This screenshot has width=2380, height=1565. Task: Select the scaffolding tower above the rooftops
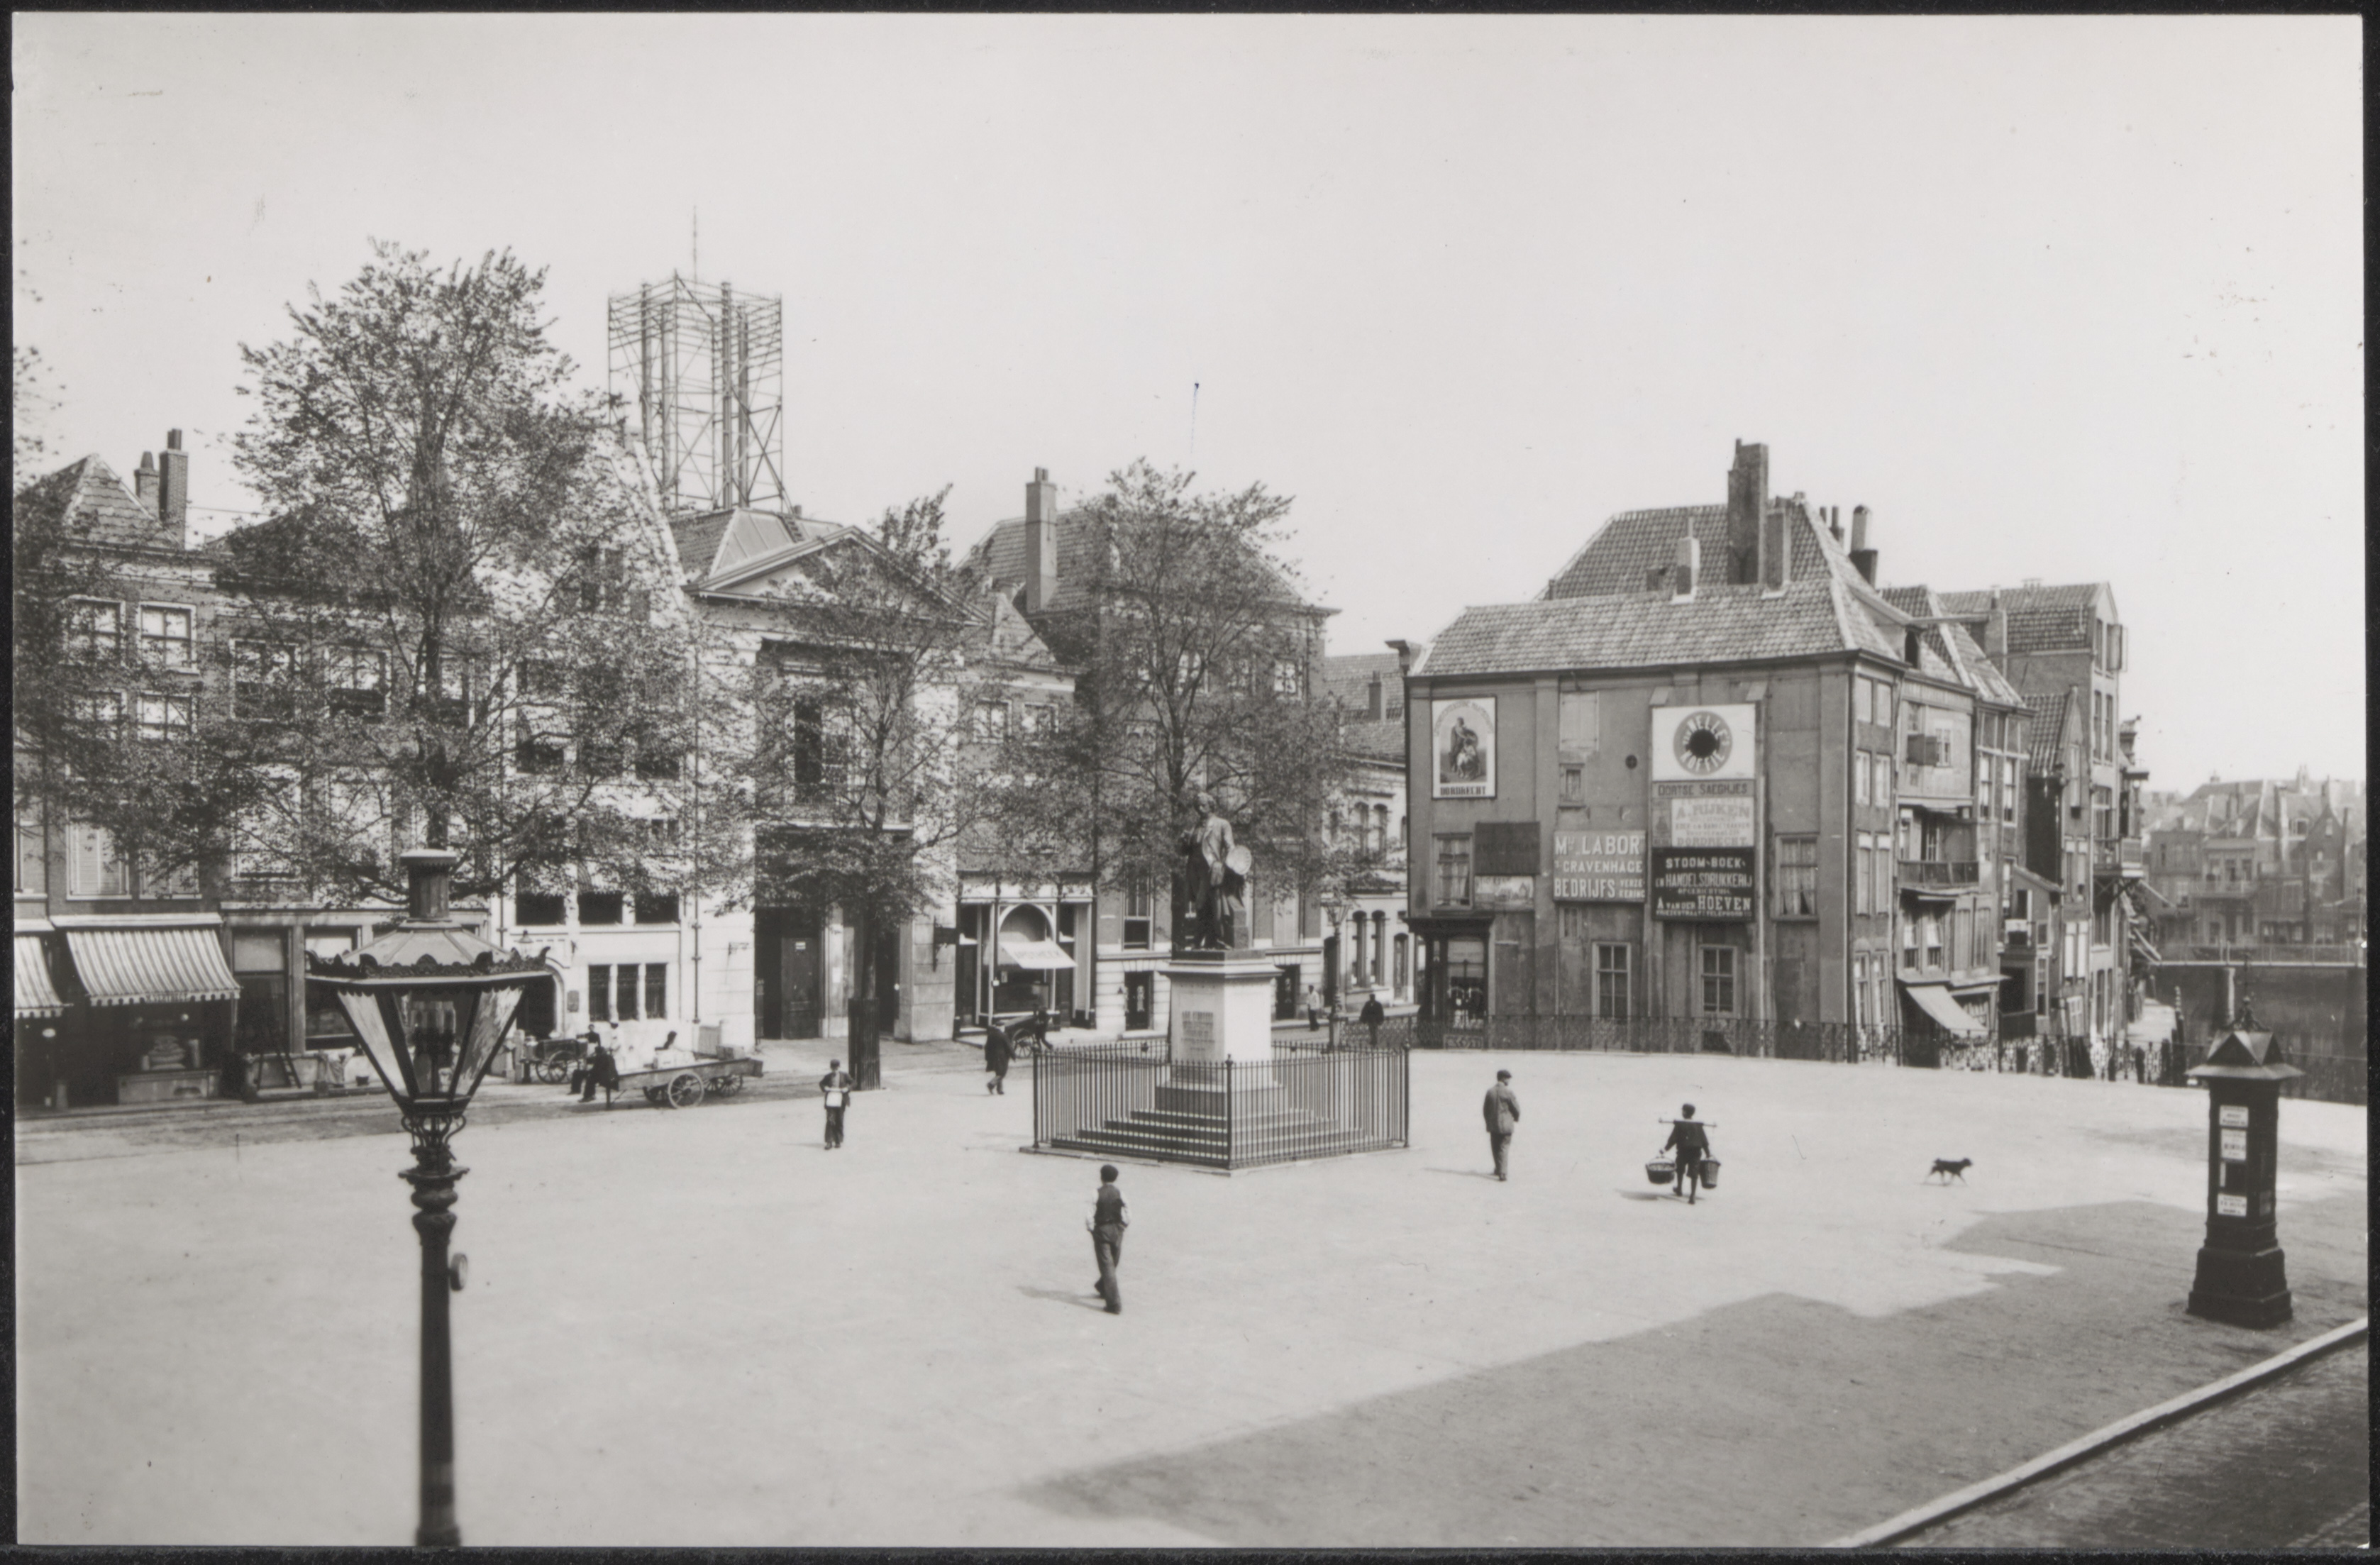[697, 392]
